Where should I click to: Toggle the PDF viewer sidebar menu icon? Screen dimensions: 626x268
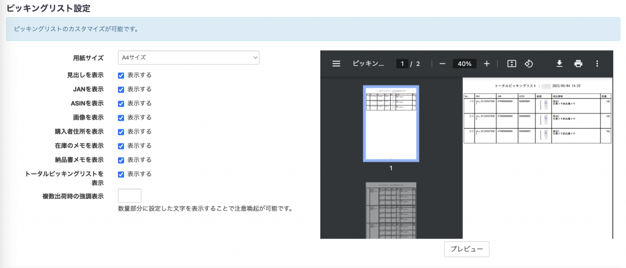[336, 64]
